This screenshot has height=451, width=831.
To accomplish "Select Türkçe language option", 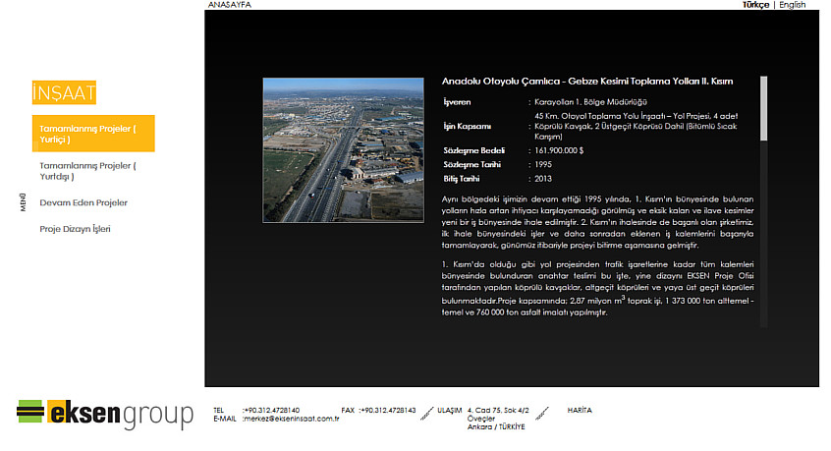I will (755, 5).
